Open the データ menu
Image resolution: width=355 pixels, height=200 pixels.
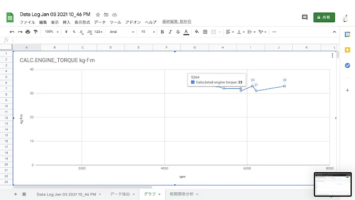coord(100,22)
